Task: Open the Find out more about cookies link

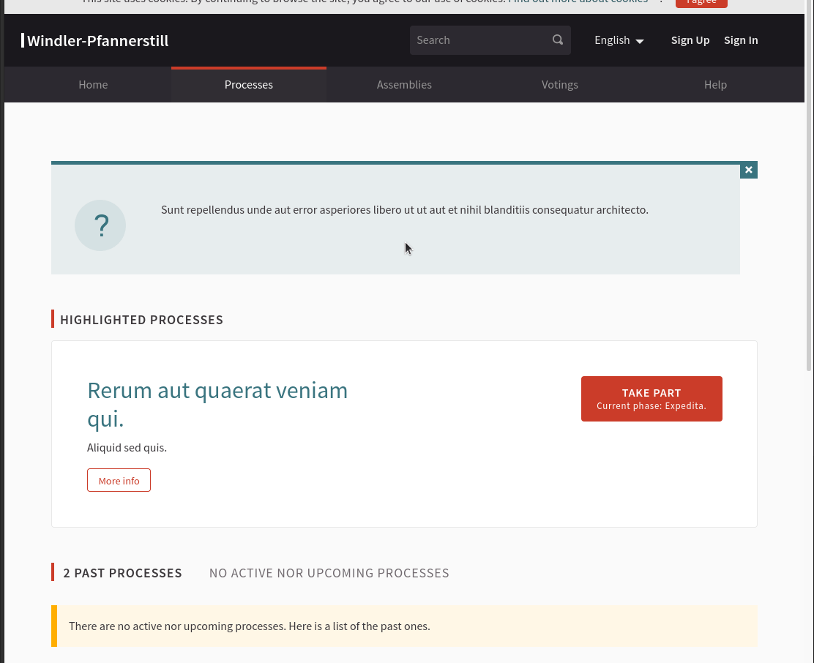Action: click(x=578, y=2)
